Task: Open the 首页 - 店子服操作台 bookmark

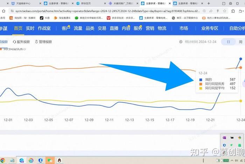Action: 184,18
